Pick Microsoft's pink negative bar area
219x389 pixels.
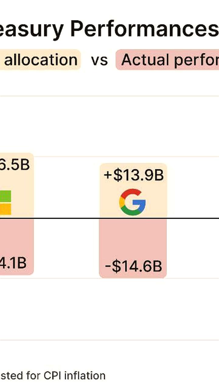click(17, 246)
